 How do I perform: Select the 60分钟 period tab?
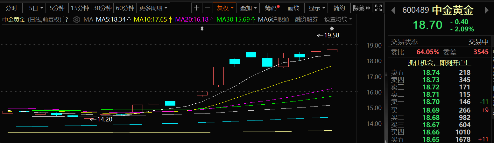click(125, 8)
